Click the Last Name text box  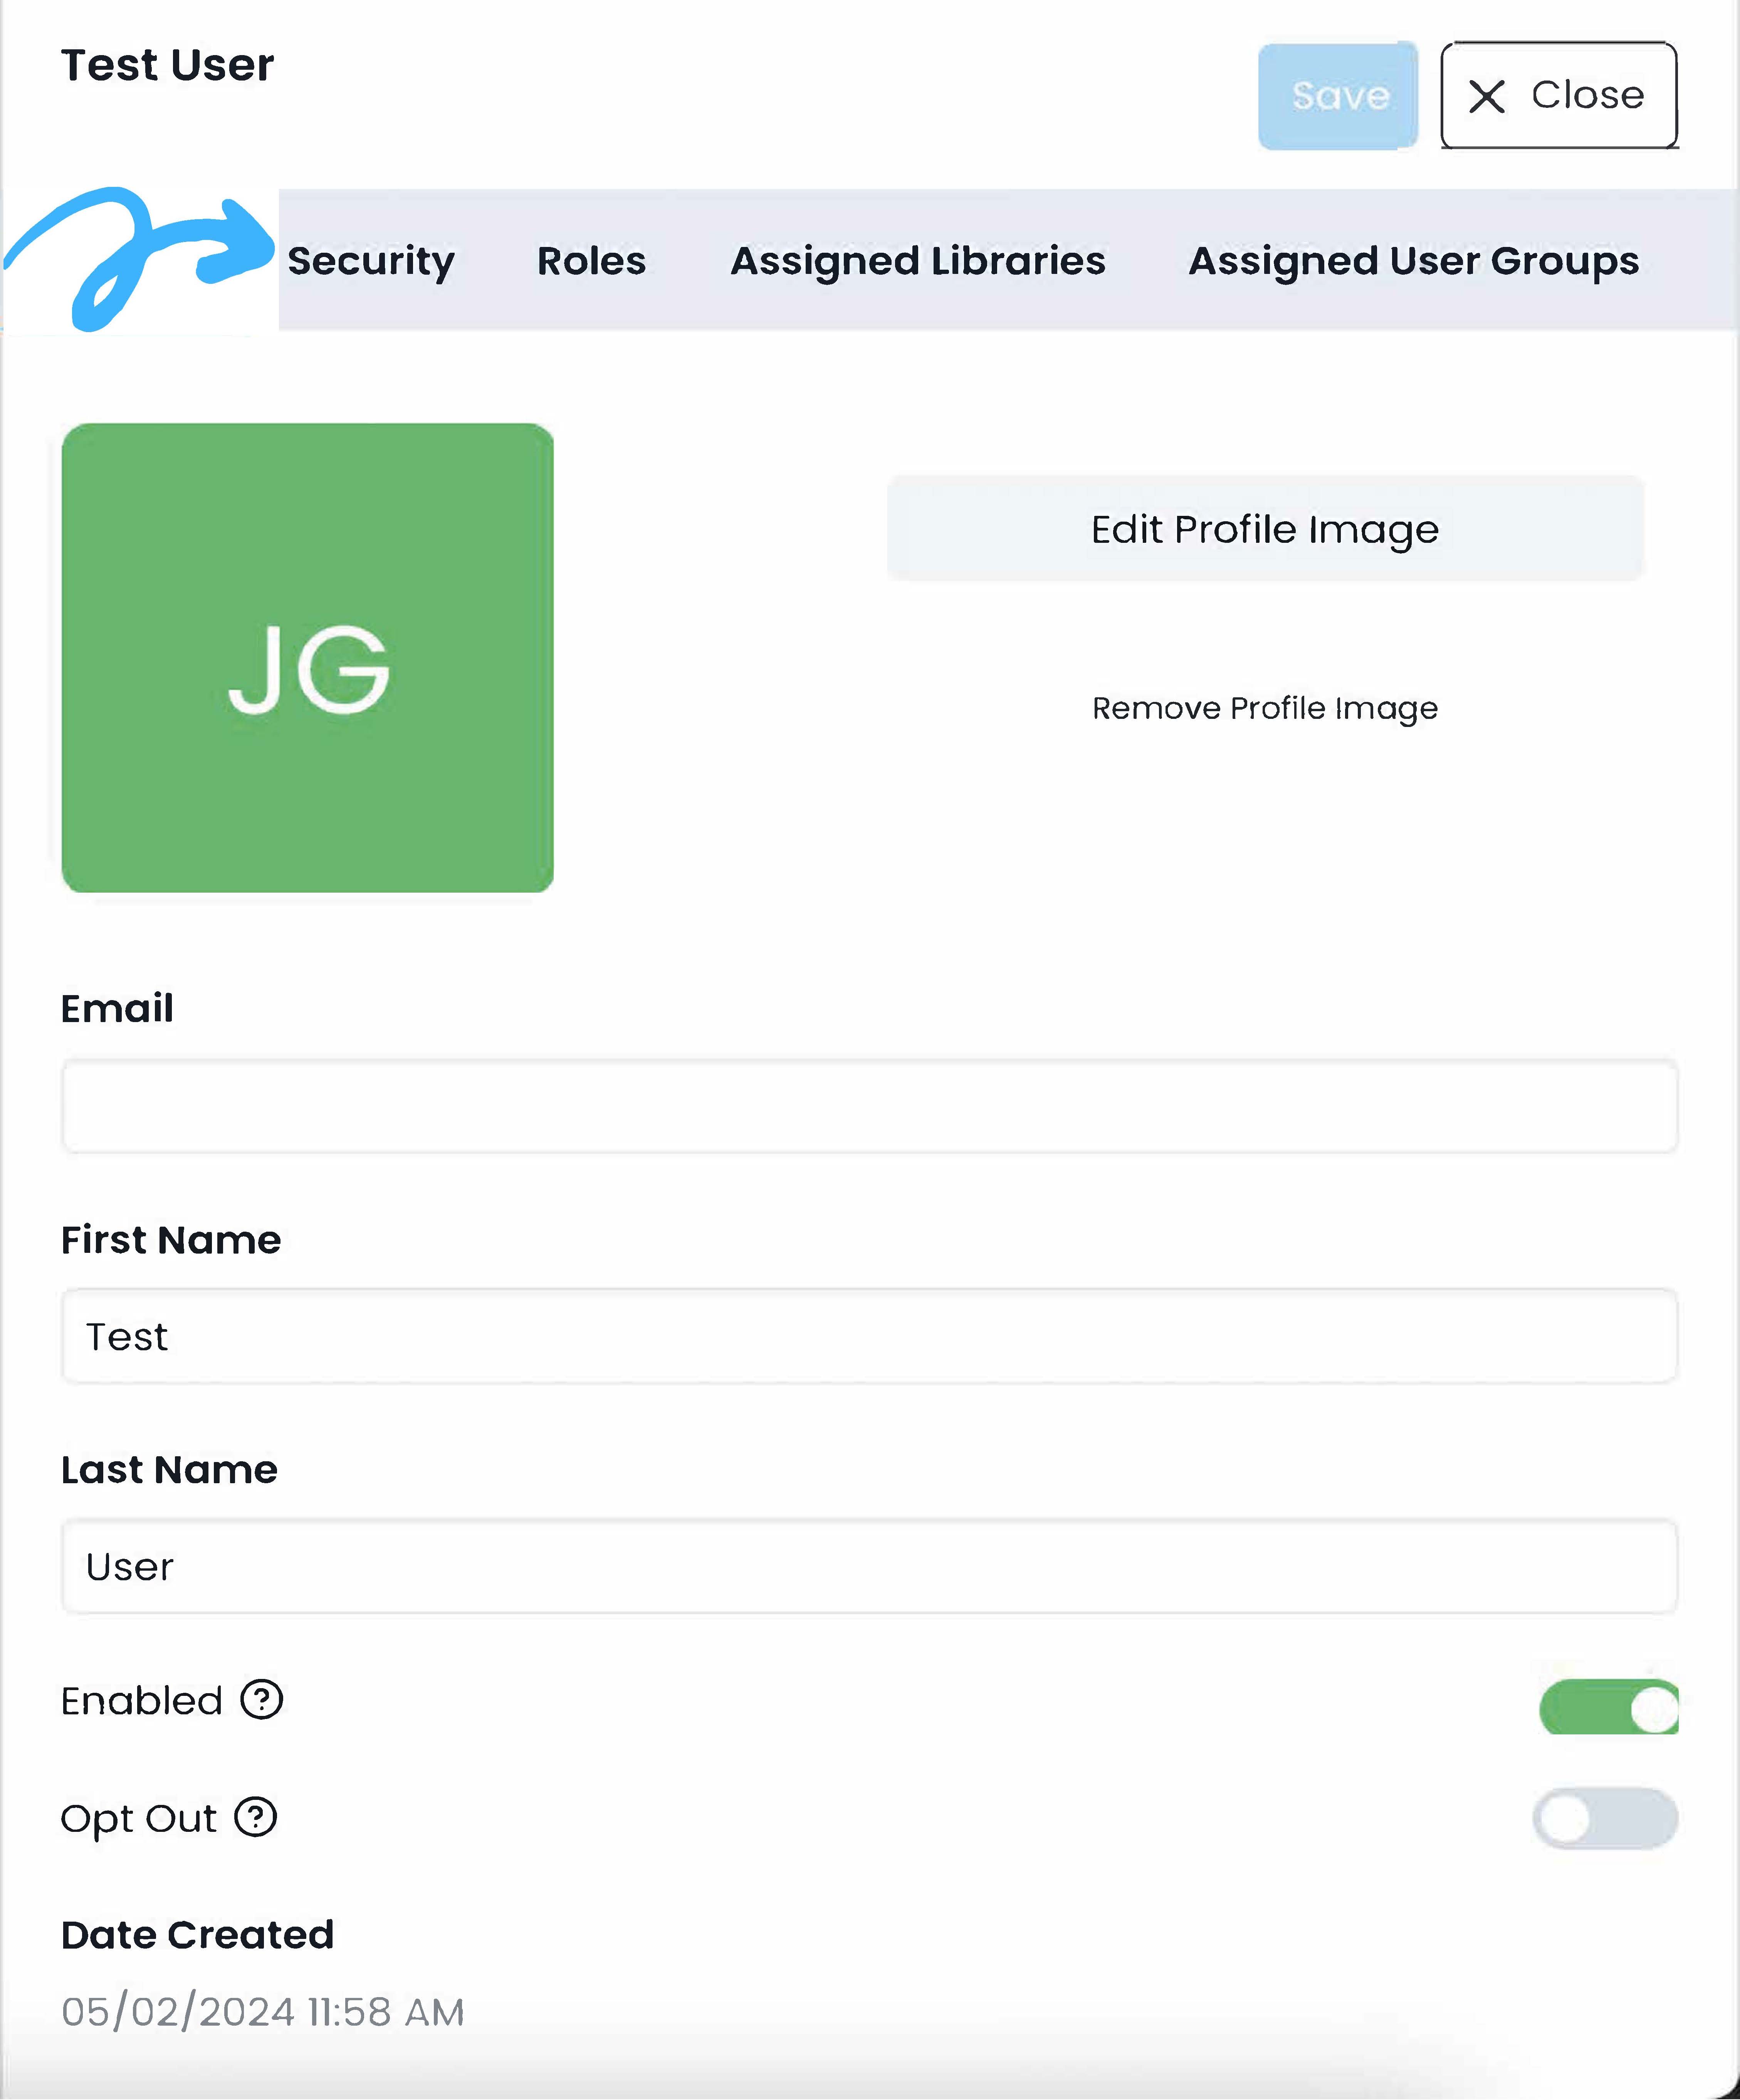pos(869,1566)
